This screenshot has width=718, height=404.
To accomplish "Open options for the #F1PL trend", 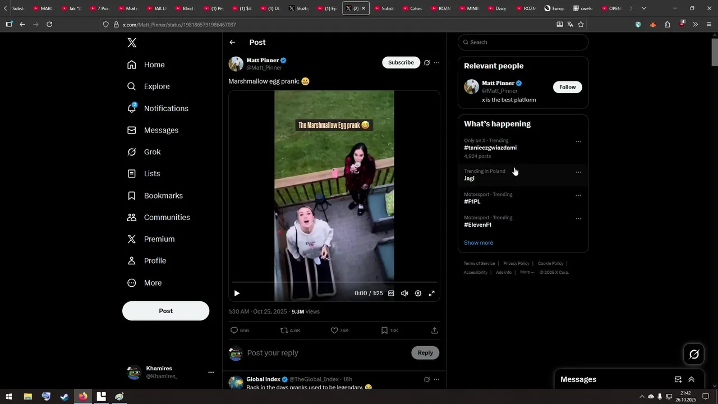I will pyautogui.click(x=578, y=195).
